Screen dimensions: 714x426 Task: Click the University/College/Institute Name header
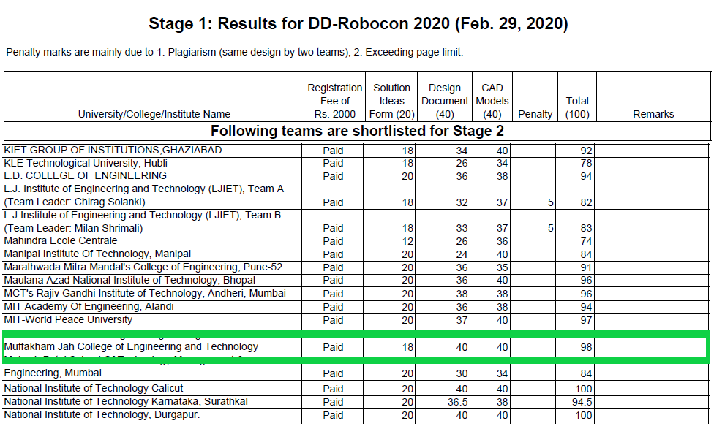coord(154,114)
